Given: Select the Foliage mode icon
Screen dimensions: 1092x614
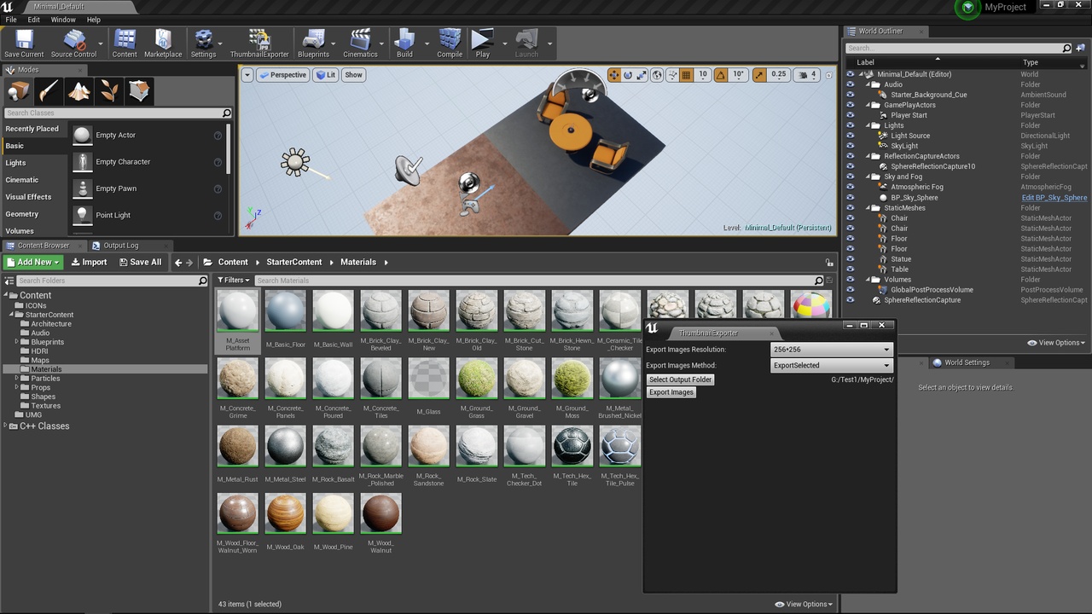Looking at the screenshot, I should (109, 90).
